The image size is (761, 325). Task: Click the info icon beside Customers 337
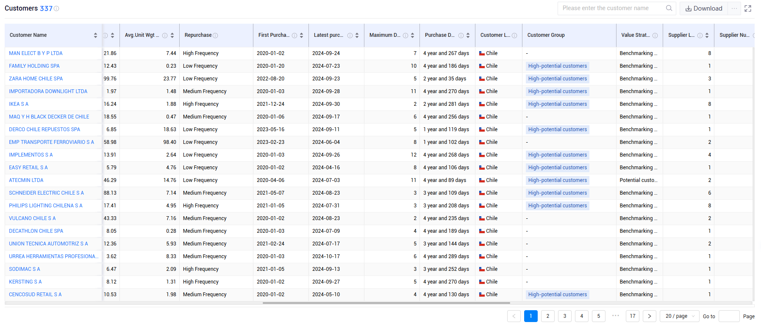[56, 8]
